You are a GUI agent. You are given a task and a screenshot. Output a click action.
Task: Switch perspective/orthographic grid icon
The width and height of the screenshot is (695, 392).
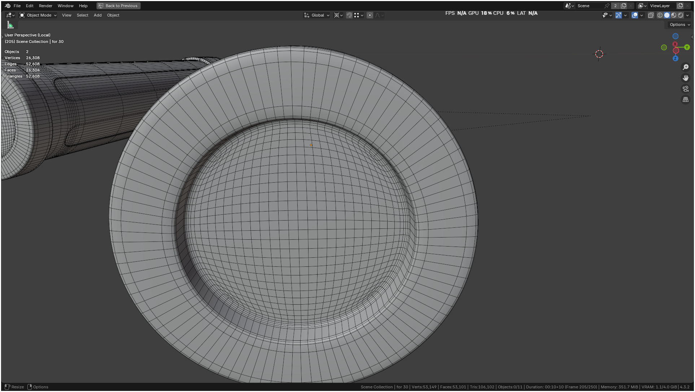coord(685,100)
